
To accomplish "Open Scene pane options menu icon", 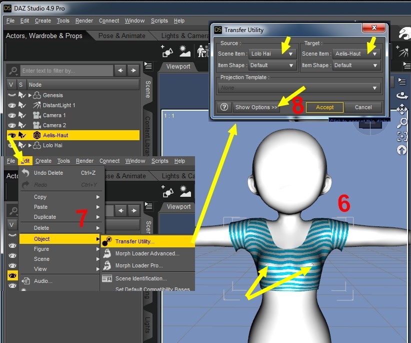I will point(148,66).
